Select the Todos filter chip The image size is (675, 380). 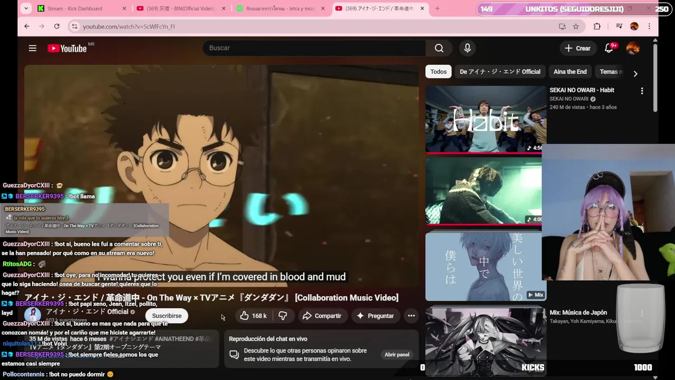pos(438,72)
